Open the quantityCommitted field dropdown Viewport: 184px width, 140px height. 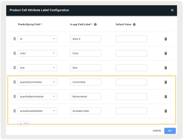[x=37, y=82]
